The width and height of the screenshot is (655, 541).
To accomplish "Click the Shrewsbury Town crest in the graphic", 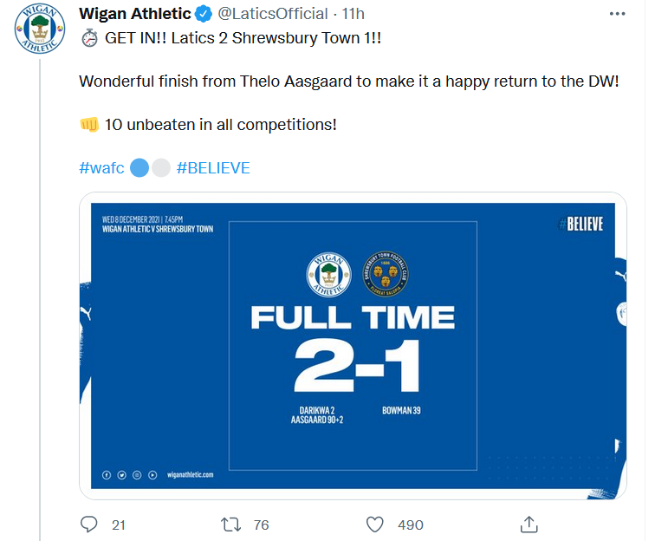I will 384,273.
